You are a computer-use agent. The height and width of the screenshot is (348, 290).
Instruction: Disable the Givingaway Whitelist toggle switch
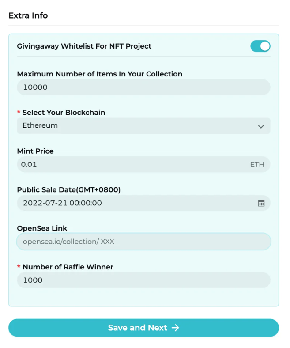[260, 46]
